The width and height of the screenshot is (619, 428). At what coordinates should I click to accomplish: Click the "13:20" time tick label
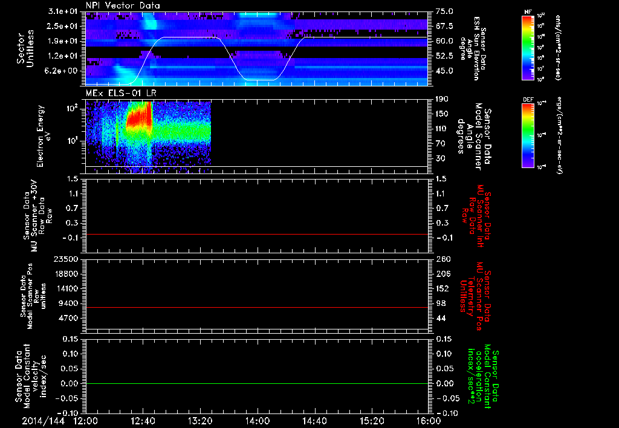coord(199,421)
